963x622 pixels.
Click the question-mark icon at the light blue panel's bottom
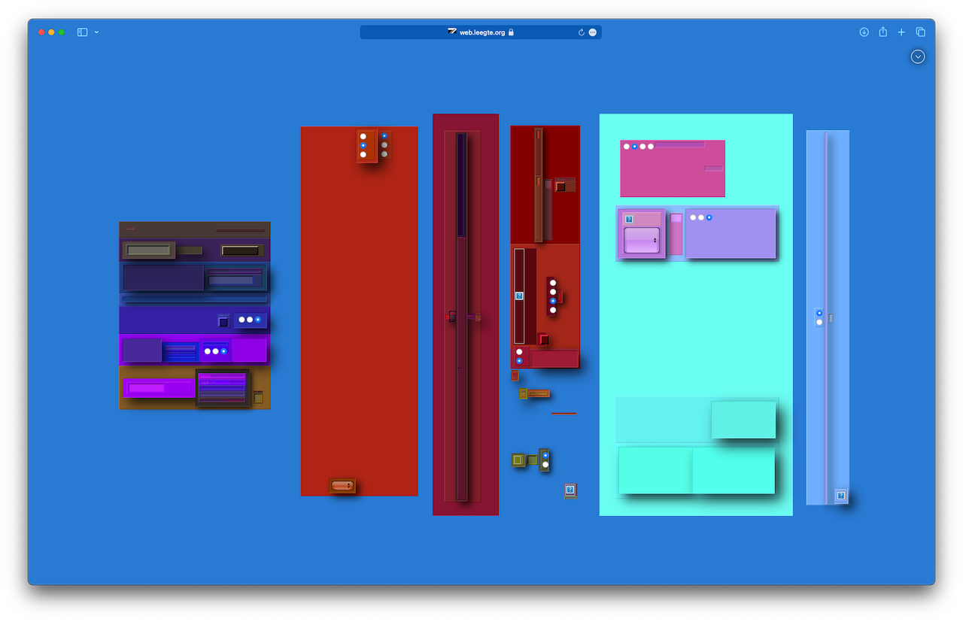(841, 496)
